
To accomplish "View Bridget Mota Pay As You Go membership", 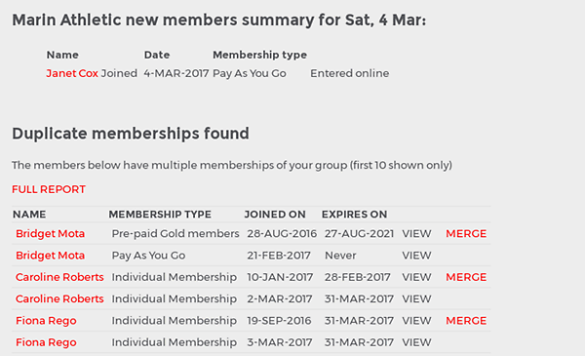I will click(x=416, y=256).
